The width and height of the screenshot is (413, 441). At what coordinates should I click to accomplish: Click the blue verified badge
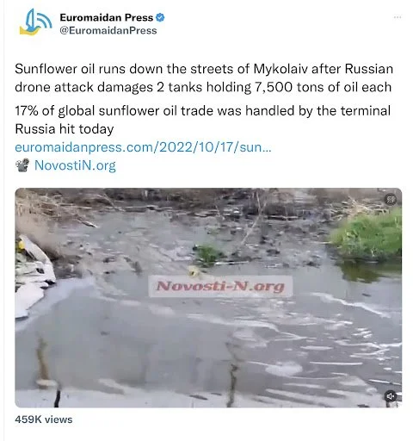coord(160,17)
